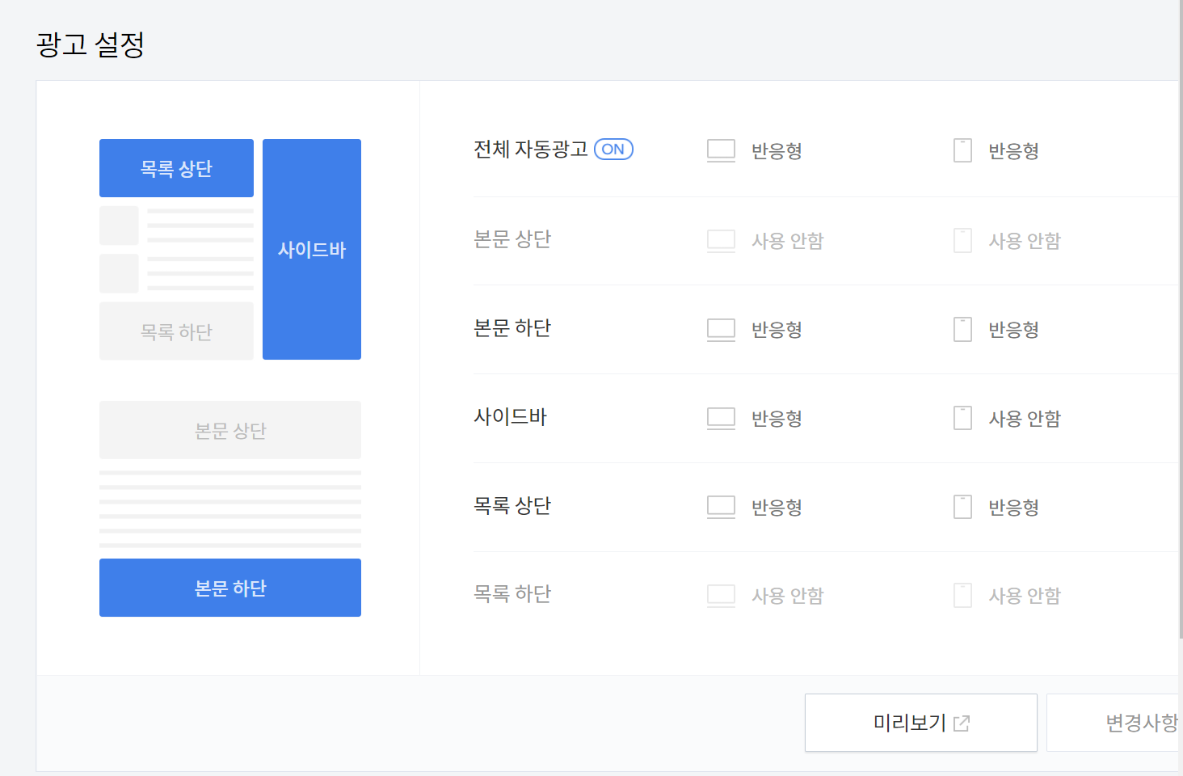Viewport: 1183px width, 776px height.
Task: Toggle the 전체 자동광고 ON switch
Action: pyautogui.click(x=613, y=150)
